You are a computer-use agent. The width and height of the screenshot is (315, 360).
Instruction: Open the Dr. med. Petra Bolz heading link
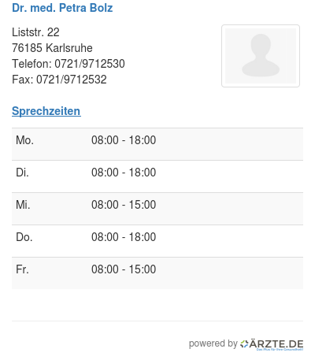tap(62, 8)
